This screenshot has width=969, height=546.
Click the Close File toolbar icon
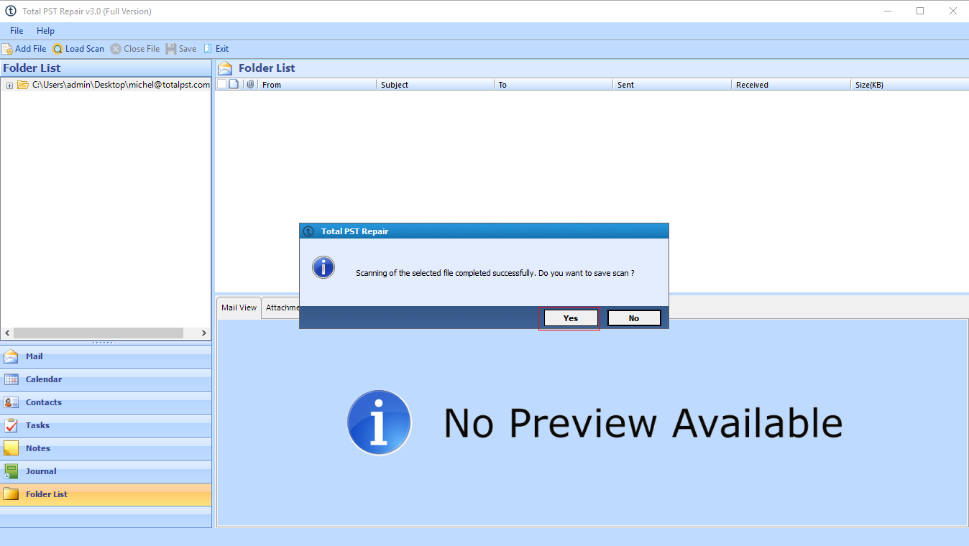116,49
